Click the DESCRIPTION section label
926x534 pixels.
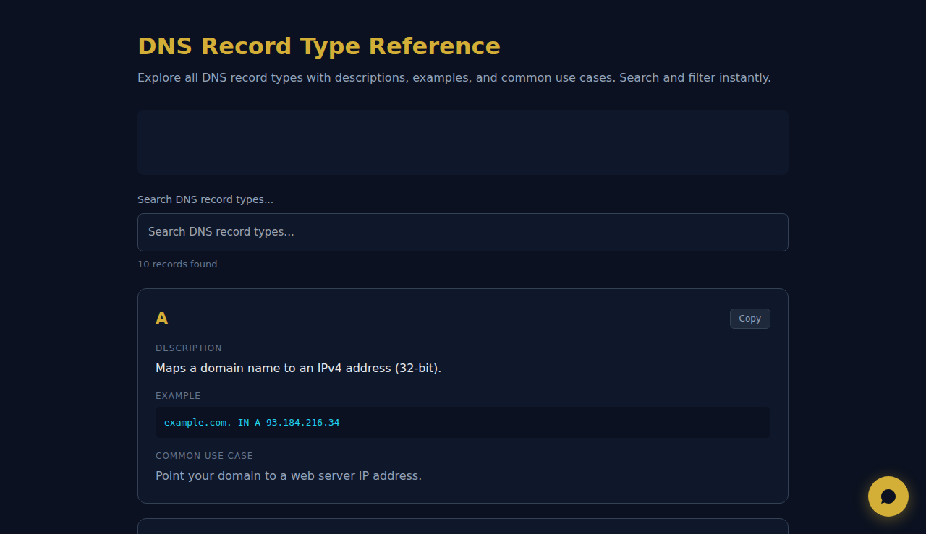point(189,348)
